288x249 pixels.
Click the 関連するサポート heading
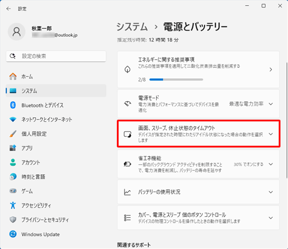(134, 245)
